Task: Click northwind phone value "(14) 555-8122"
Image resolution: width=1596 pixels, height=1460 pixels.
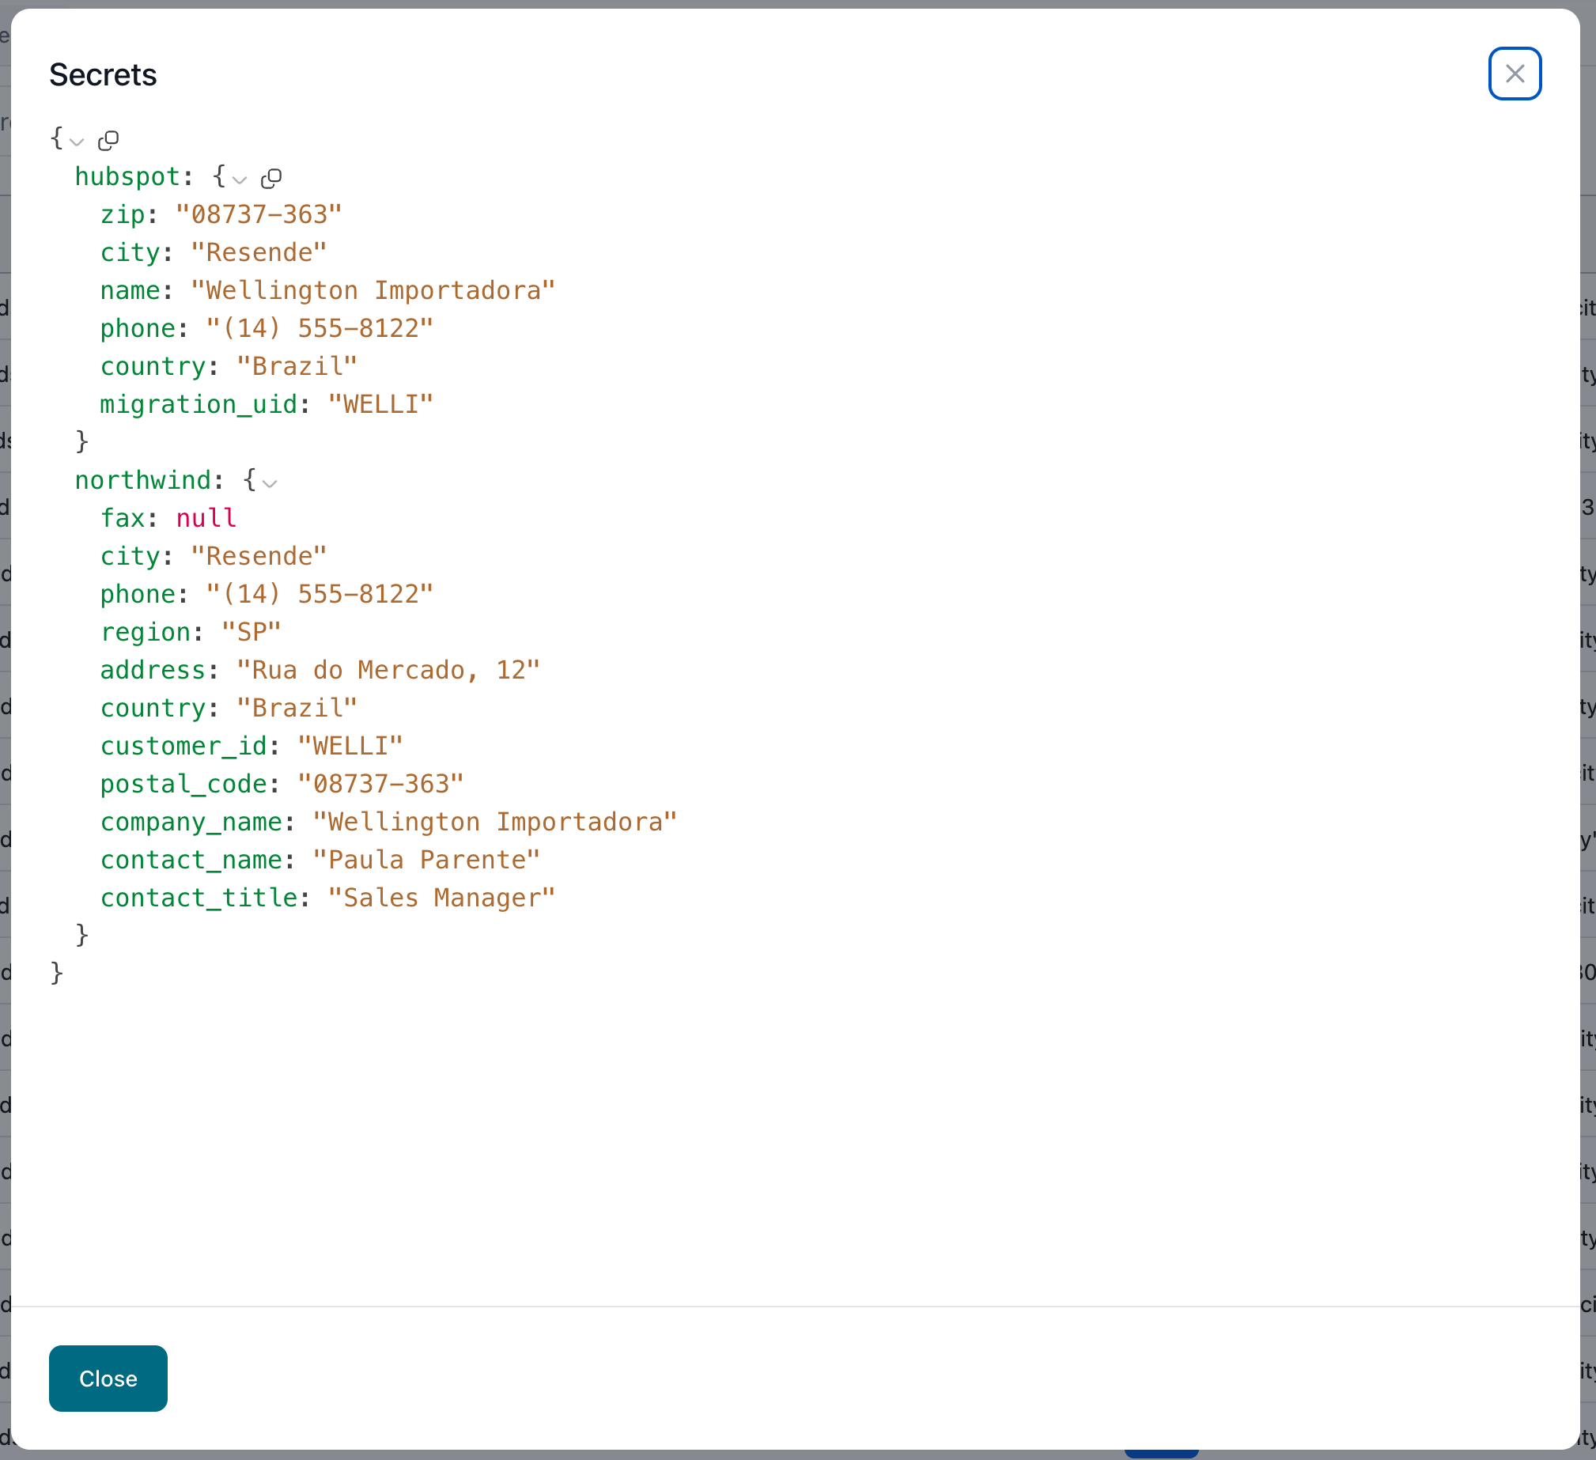Action: click(320, 594)
